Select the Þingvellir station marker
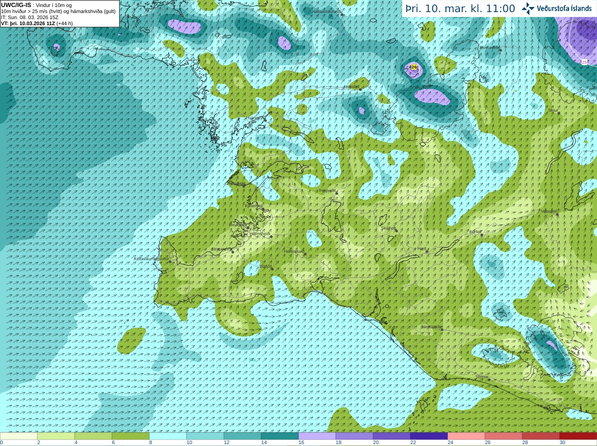597x446 pixels. tap(336, 192)
